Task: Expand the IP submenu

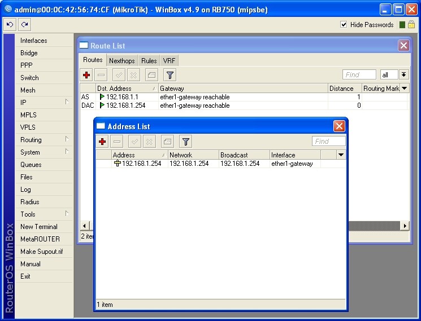Action: 44,102
